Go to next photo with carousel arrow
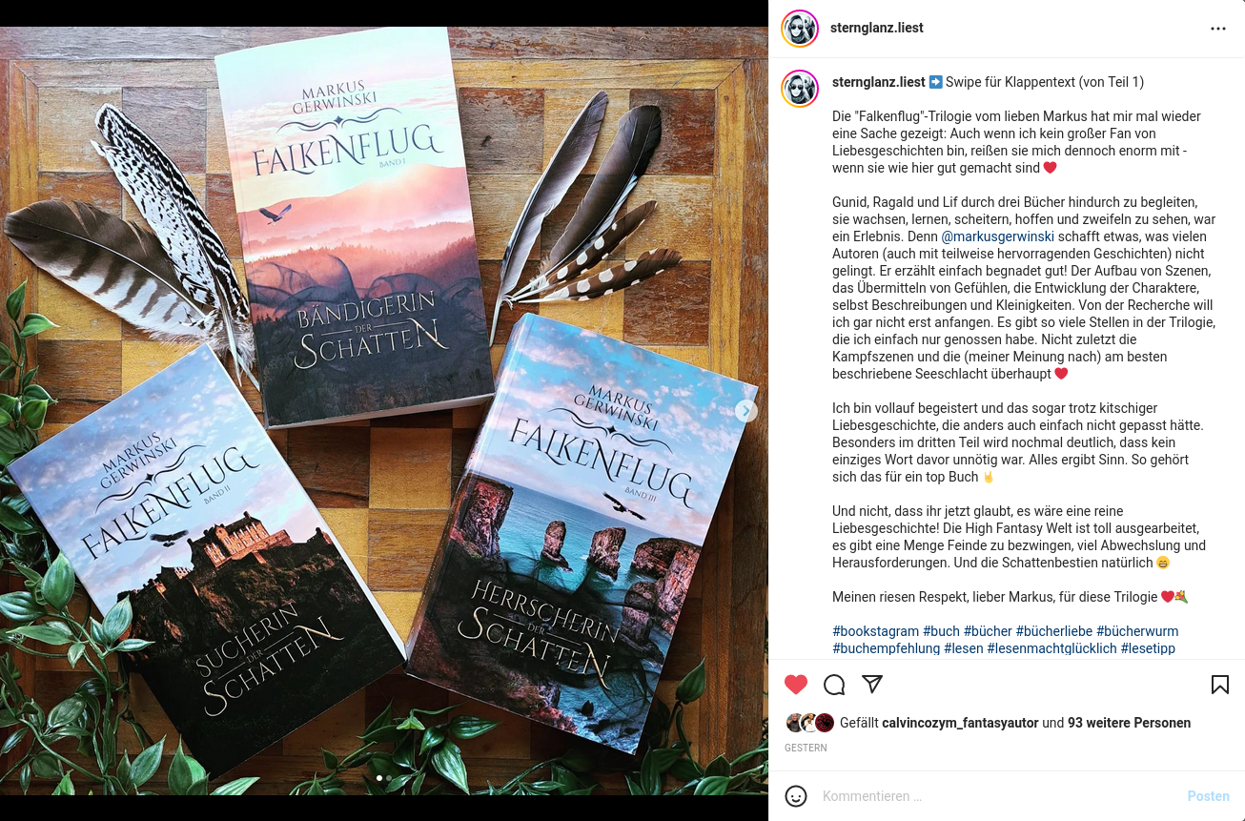The height and width of the screenshot is (821, 1245). click(x=746, y=411)
